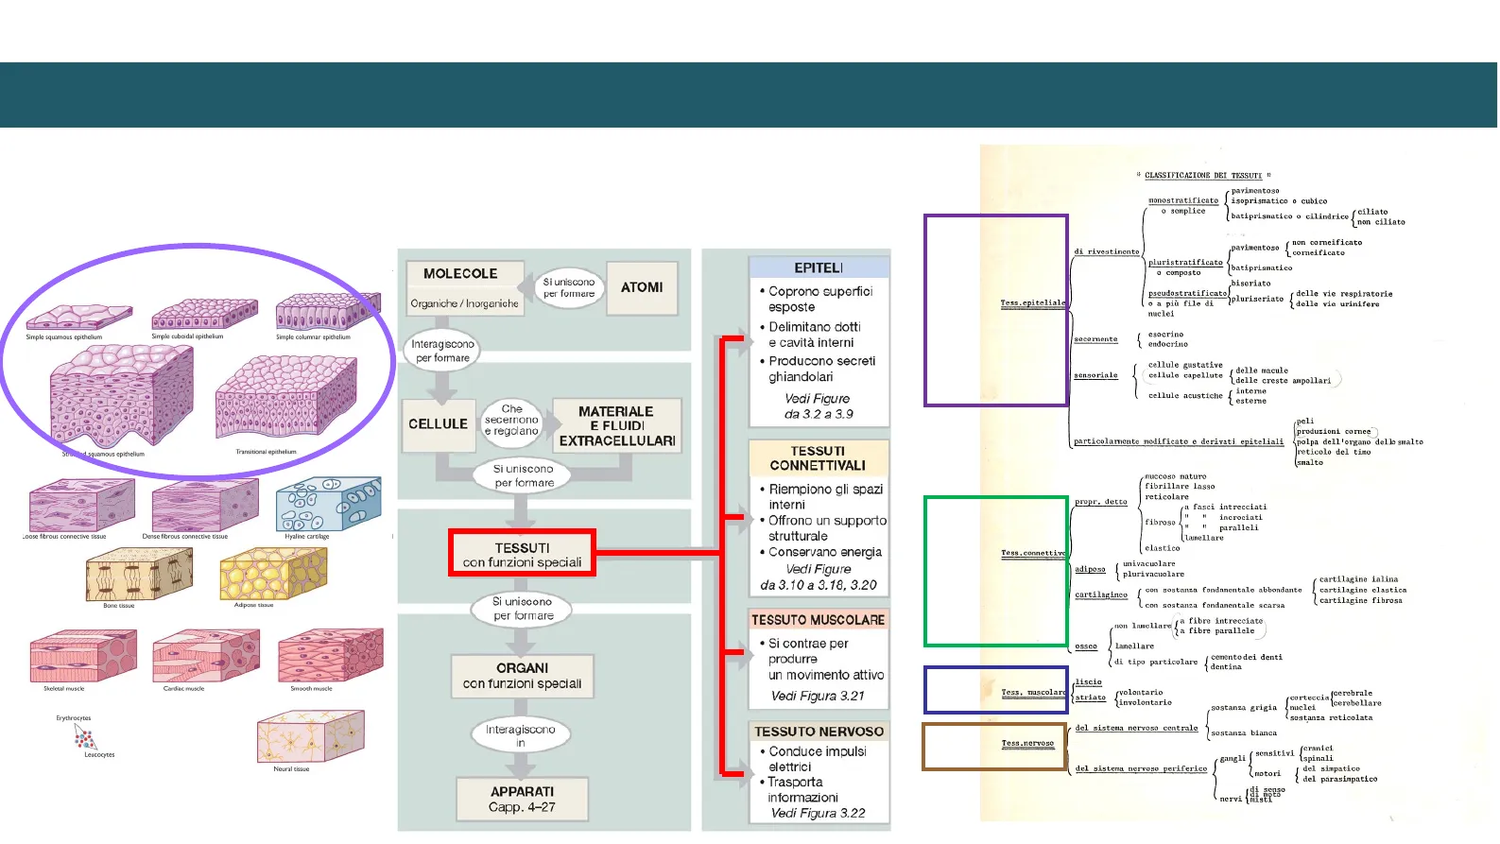The image size is (1500, 844).
Task: Select the red-outlined TESSUTI con funzioni speciali box
Action: (522, 554)
